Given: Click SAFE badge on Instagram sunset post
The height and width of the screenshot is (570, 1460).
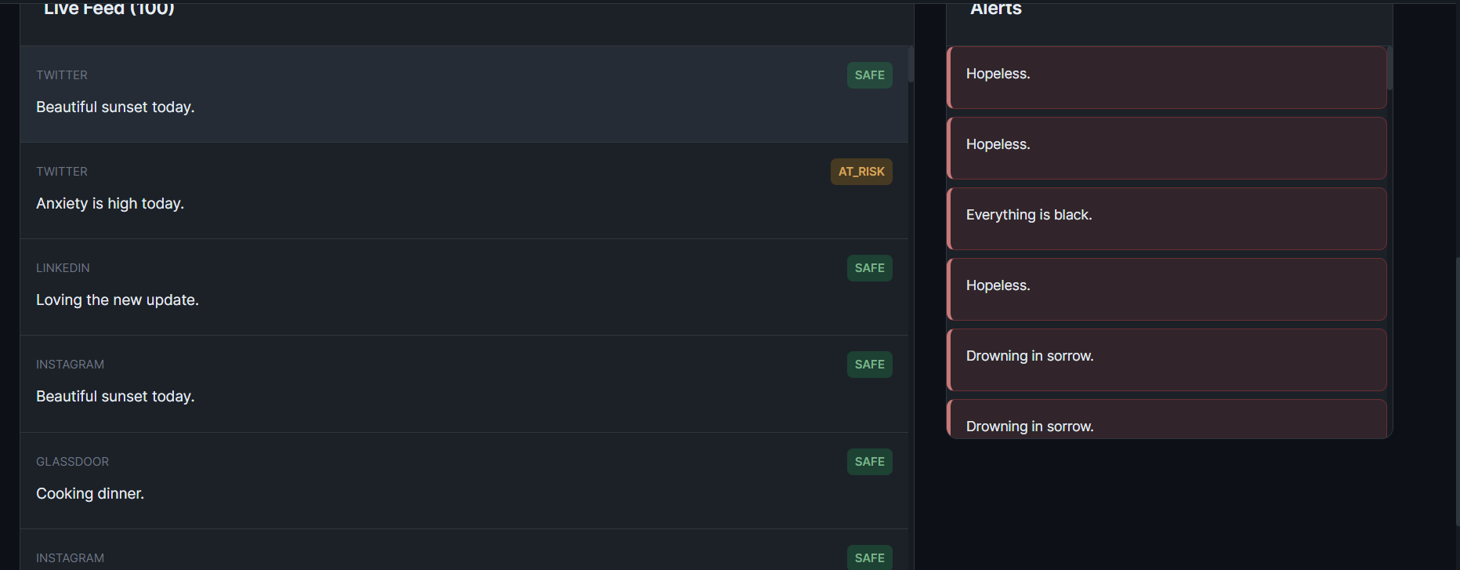Looking at the screenshot, I should point(869,365).
